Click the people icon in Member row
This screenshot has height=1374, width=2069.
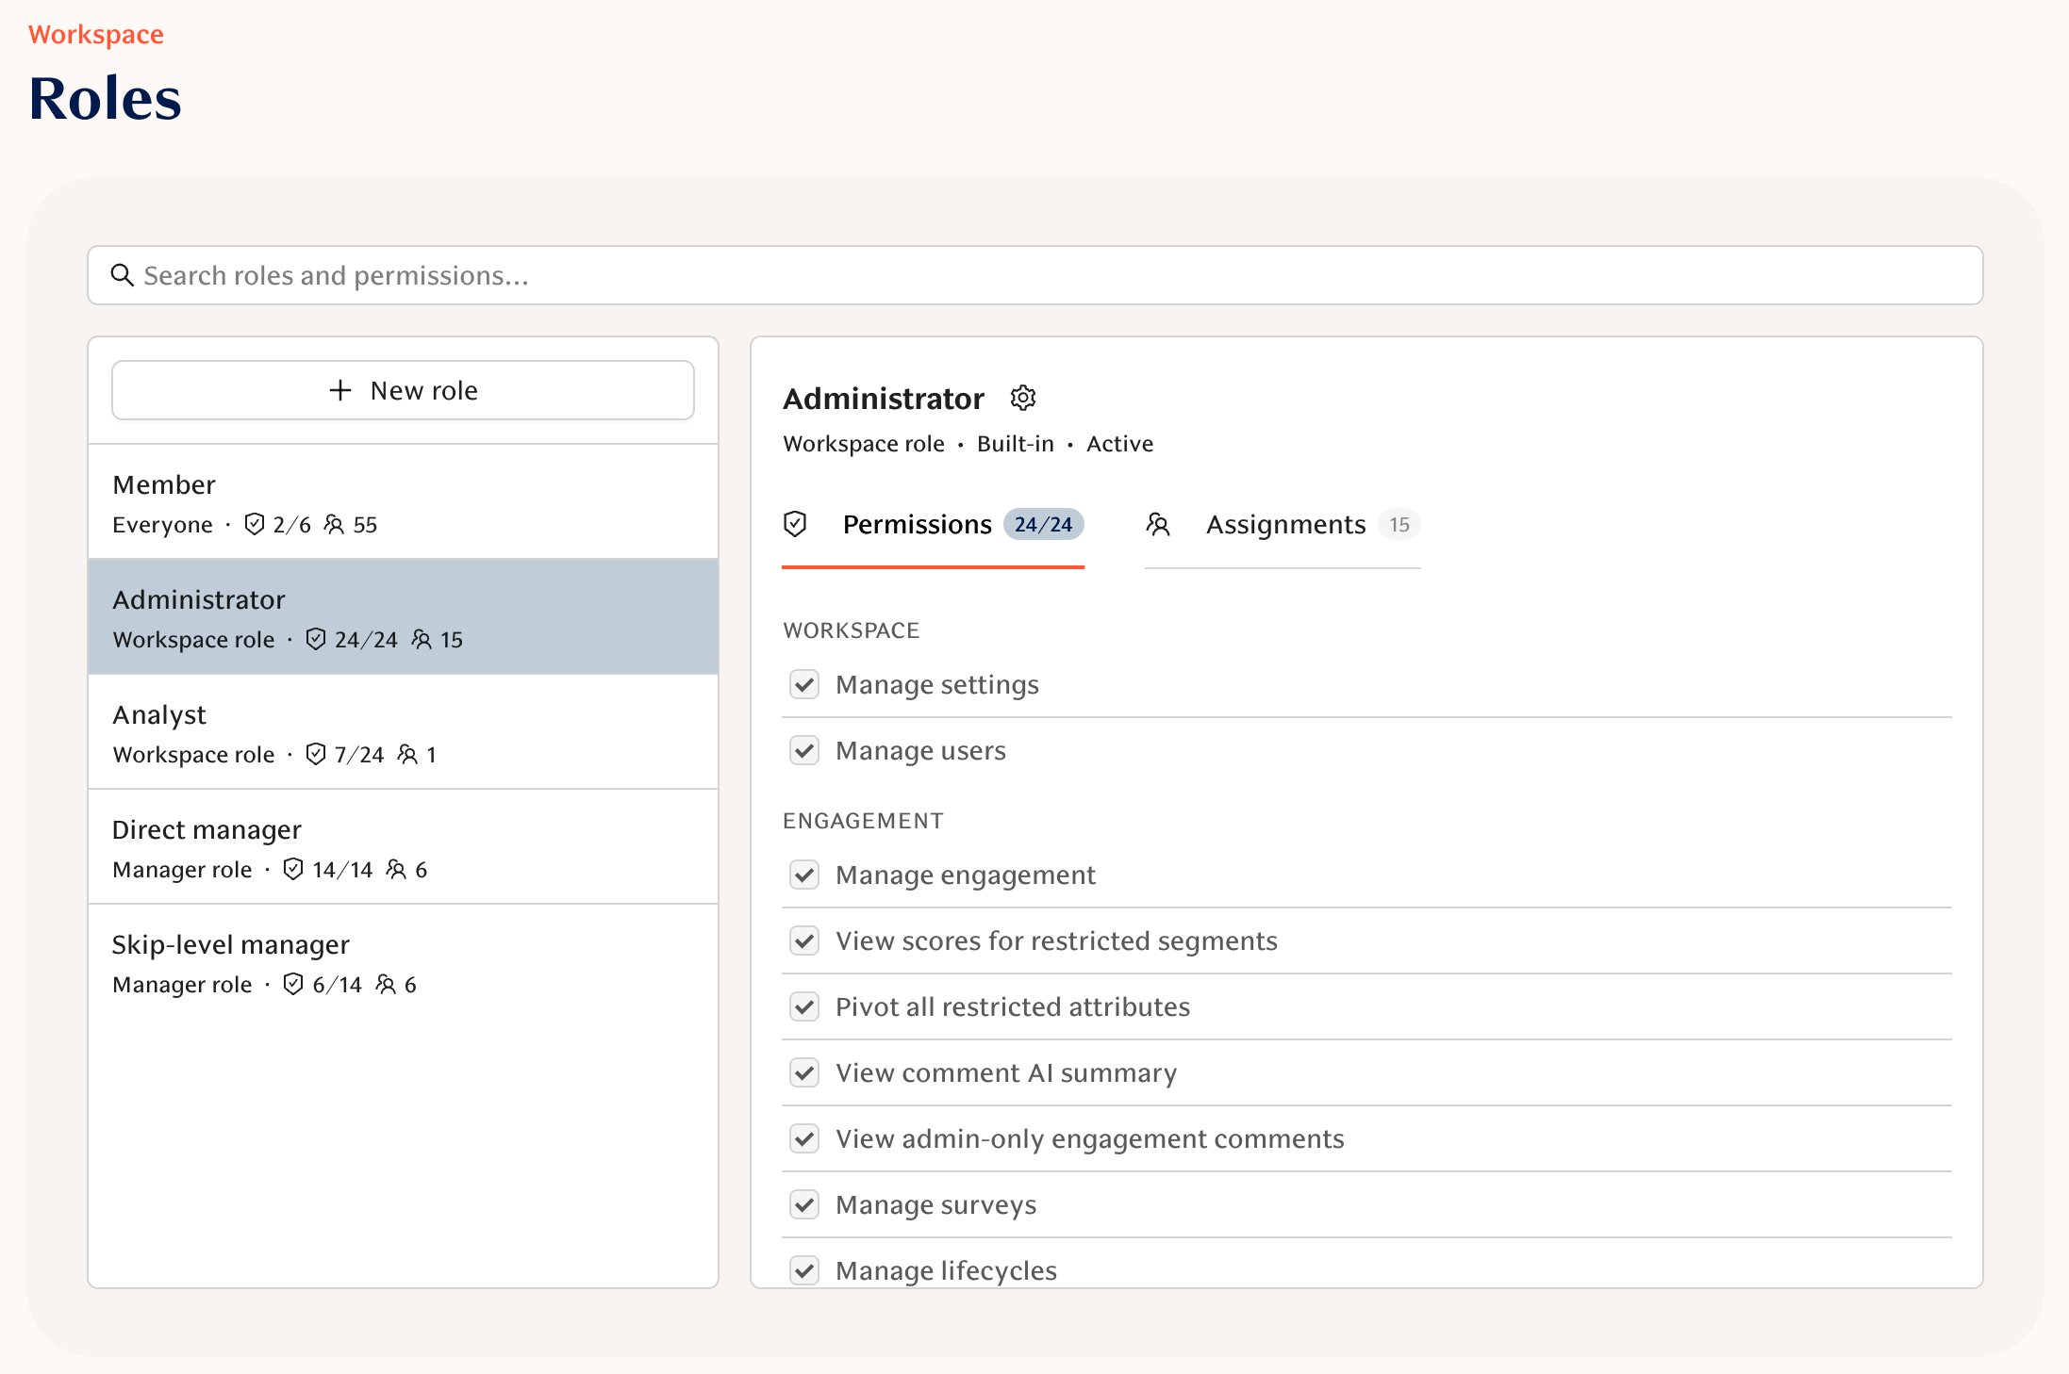point(334,524)
